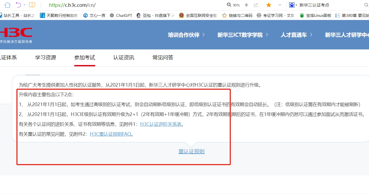
Task: Open the 宝塔Linux面板 bookmark
Action: [x=316, y=16]
